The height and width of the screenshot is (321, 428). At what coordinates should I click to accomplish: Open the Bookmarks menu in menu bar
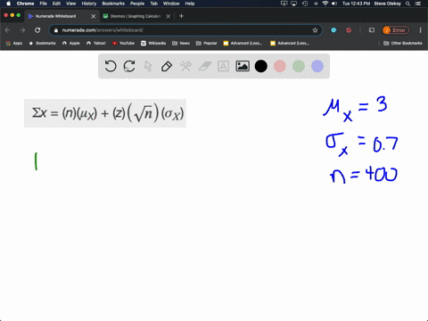[x=113, y=4]
